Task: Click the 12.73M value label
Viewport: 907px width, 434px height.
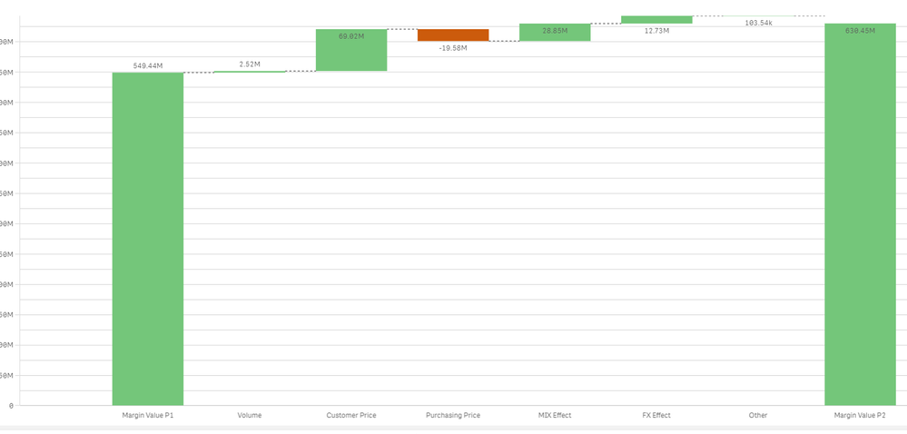Action: point(656,30)
